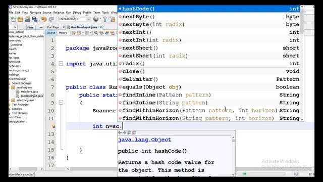Select equals(Object obj) completion item
The width and height of the screenshot is (323, 182).
[x=209, y=87]
